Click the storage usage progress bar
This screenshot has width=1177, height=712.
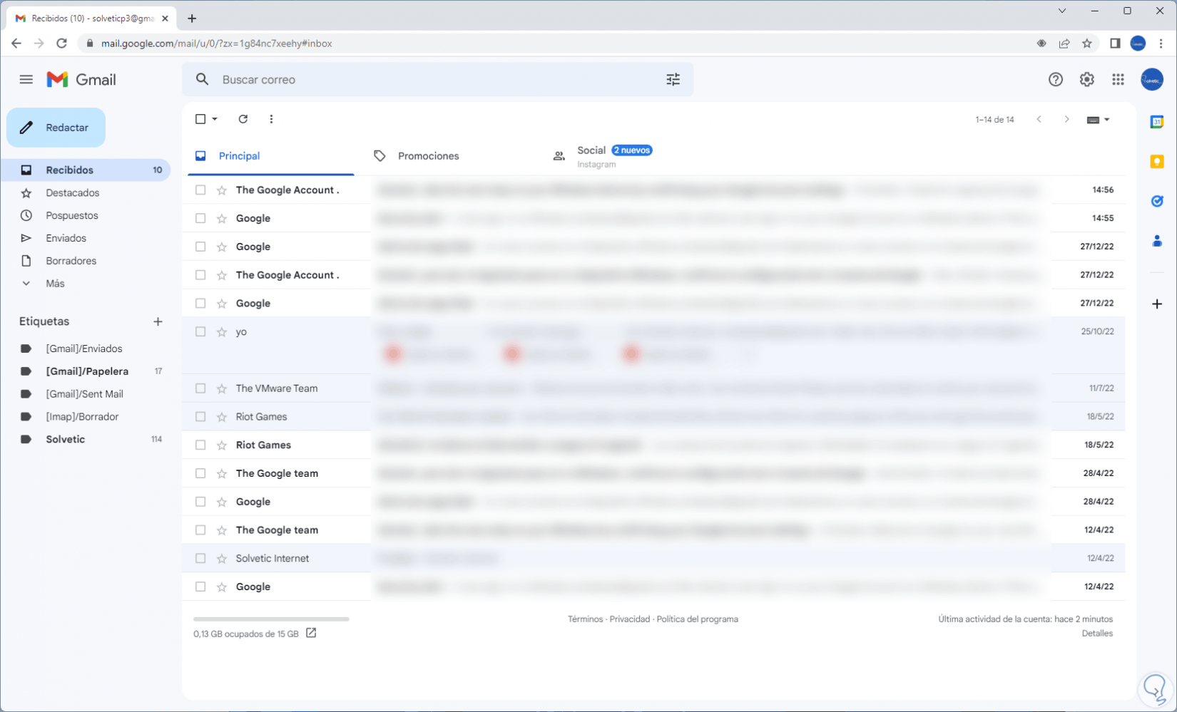pyautogui.click(x=271, y=619)
